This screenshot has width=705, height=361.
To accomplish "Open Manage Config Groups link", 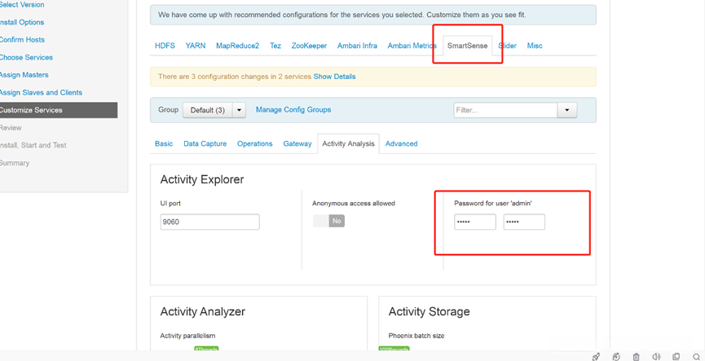I will point(293,110).
